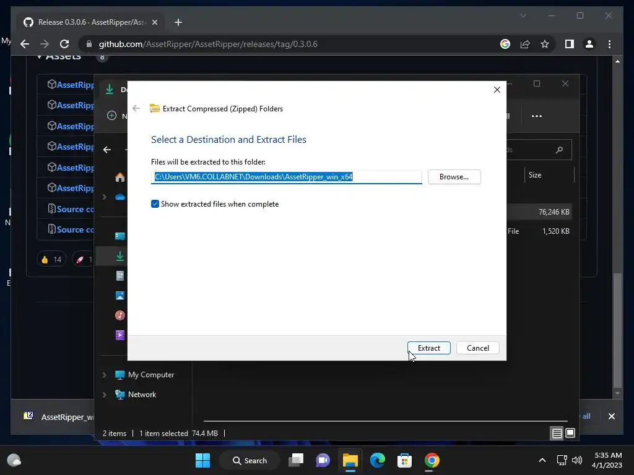
Task: Click the page scrollbar up arrow
Action: point(617,61)
